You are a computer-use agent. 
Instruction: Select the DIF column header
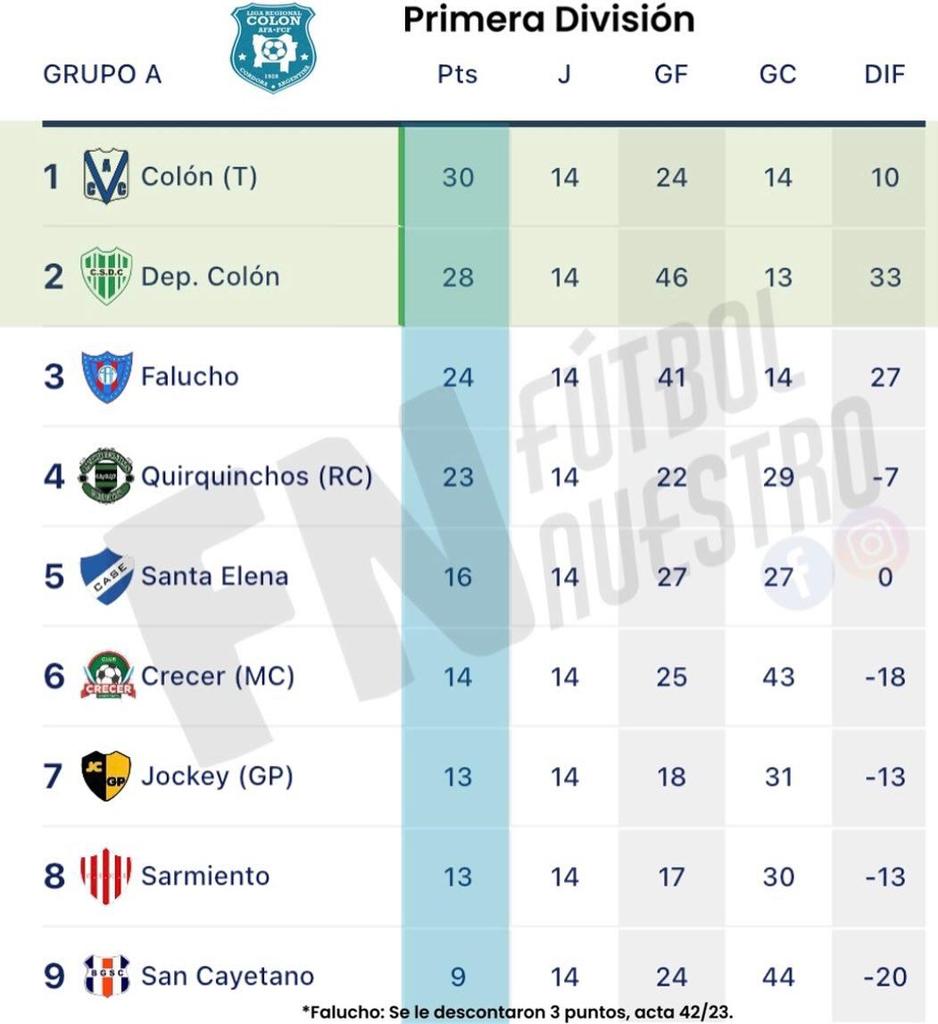884,74
